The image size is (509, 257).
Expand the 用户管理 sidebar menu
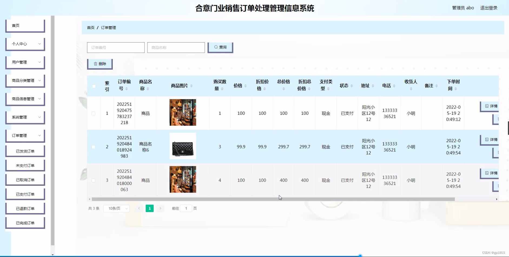coord(25,63)
